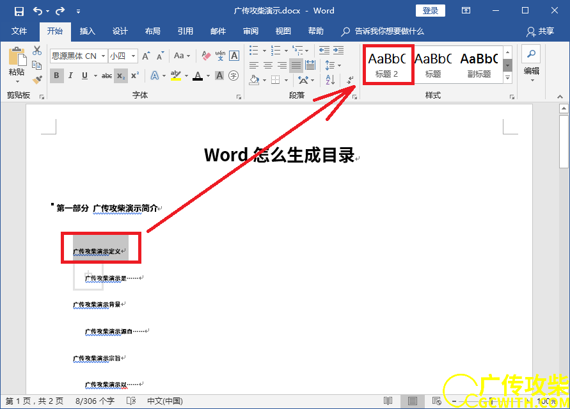Image resolution: width=570 pixels, height=409 pixels.
Task: Click the 告诉我你想要做什么 search box
Action: pyautogui.click(x=383, y=31)
